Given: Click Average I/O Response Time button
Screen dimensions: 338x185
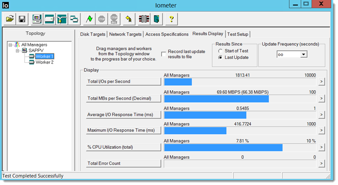Looking at the screenshot, I should coord(123,114).
